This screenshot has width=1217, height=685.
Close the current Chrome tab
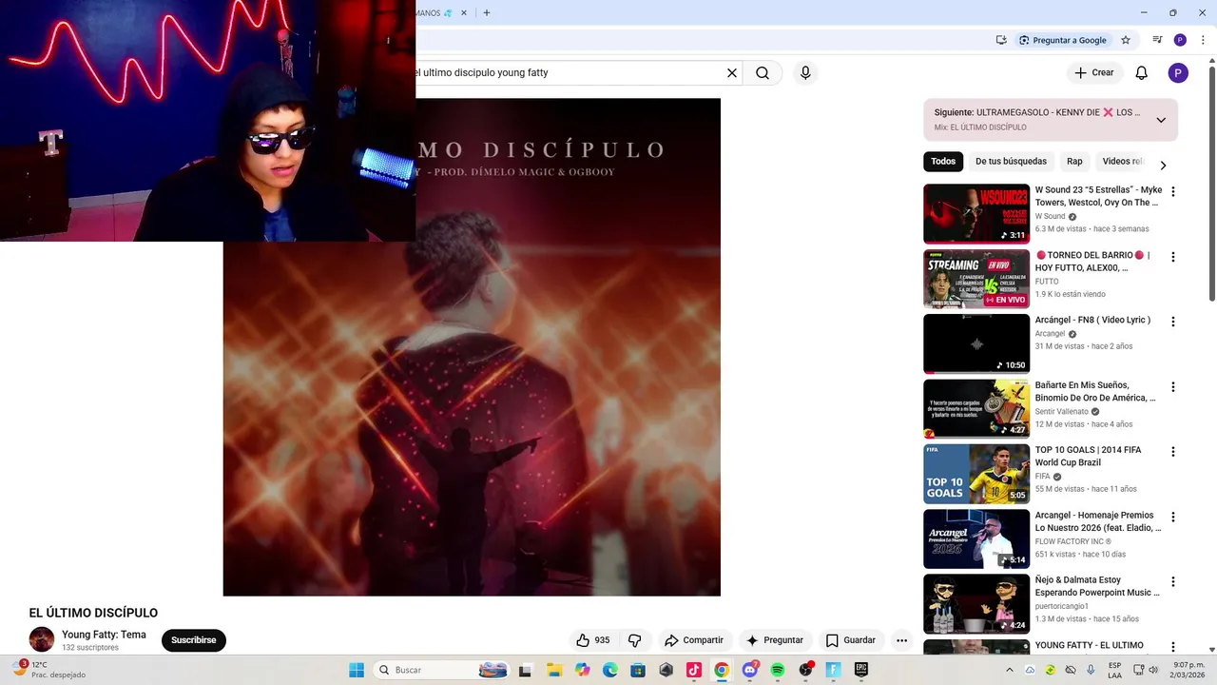click(x=464, y=13)
